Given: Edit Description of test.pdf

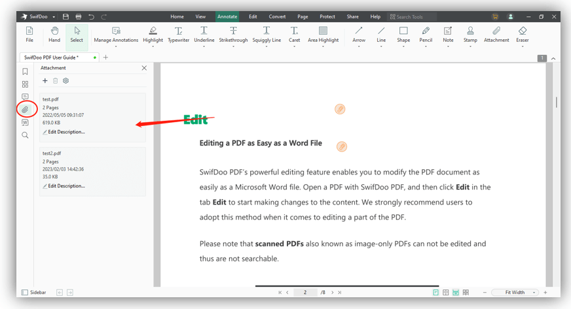Looking at the screenshot, I should (64, 132).
